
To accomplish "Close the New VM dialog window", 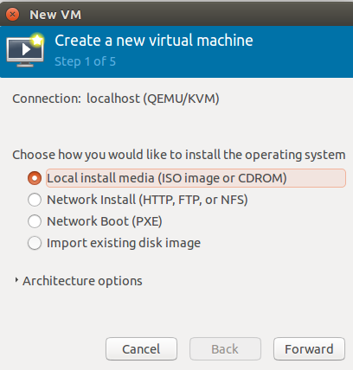I will 12,14.
